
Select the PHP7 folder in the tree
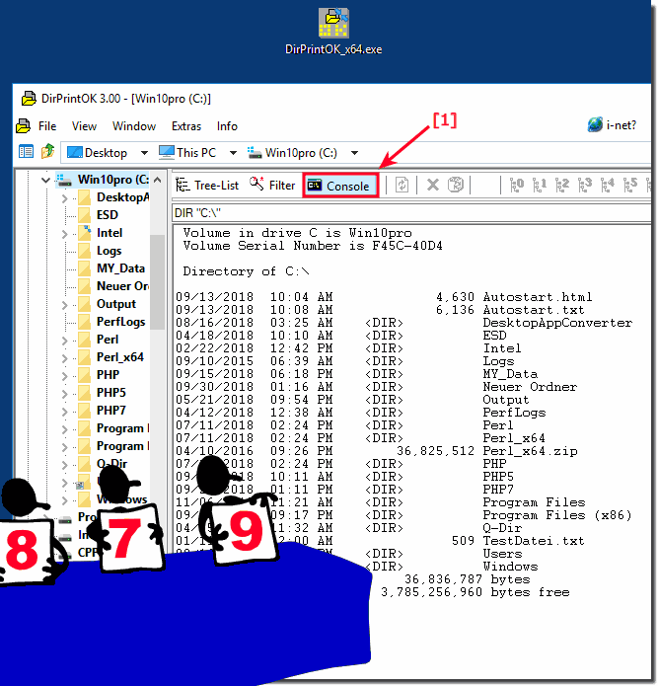(111, 411)
